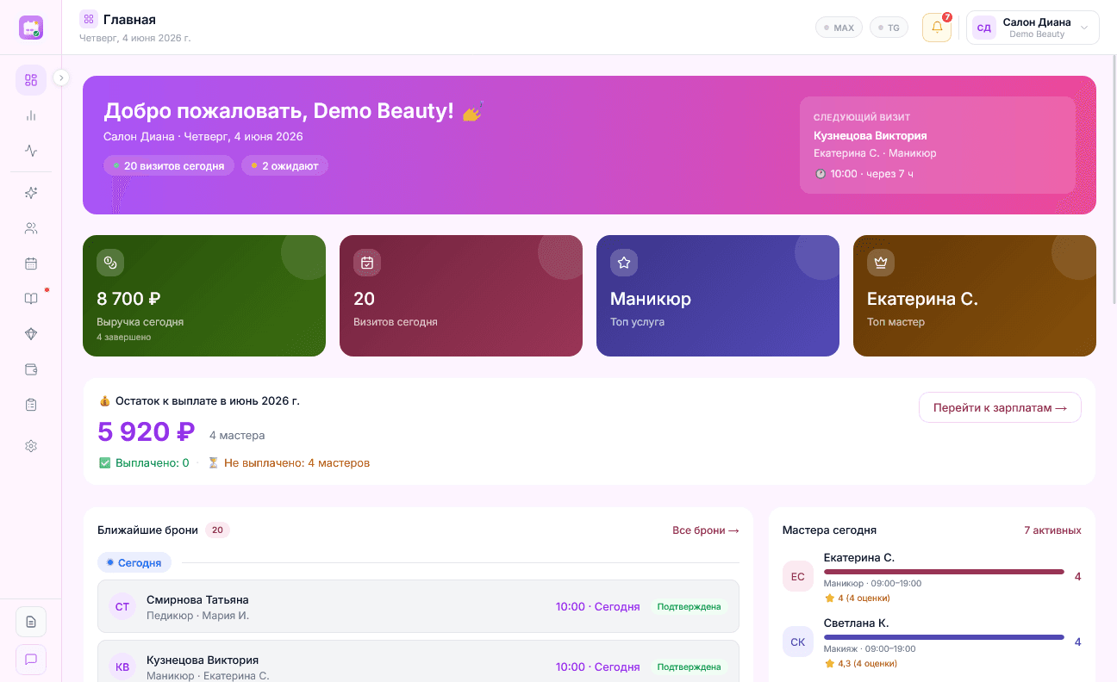
Task: Click 'Подтверждена' badge for Кузнецова Виктория
Action: 689,666
